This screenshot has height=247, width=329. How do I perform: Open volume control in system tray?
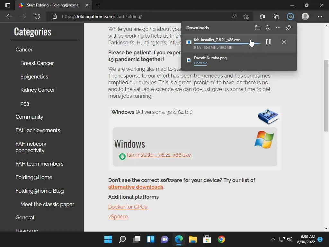(290, 239)
